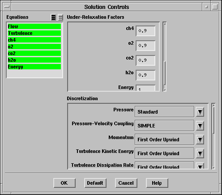Expand the Turbulence Kinetic Energy dropdown arrow

click(200, 153)
